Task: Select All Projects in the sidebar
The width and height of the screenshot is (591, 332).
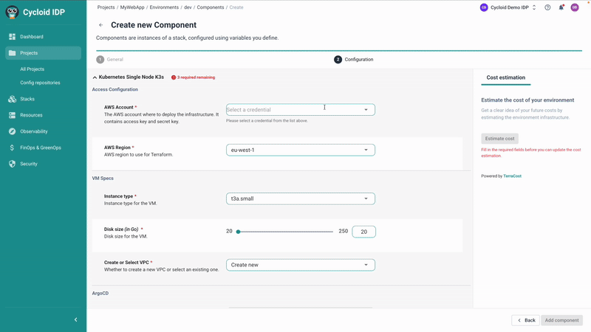Action: point(32,69)
